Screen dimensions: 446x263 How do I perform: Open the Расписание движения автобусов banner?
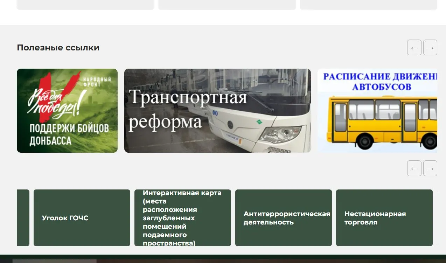pyautogui.click(x=377, y=111)
